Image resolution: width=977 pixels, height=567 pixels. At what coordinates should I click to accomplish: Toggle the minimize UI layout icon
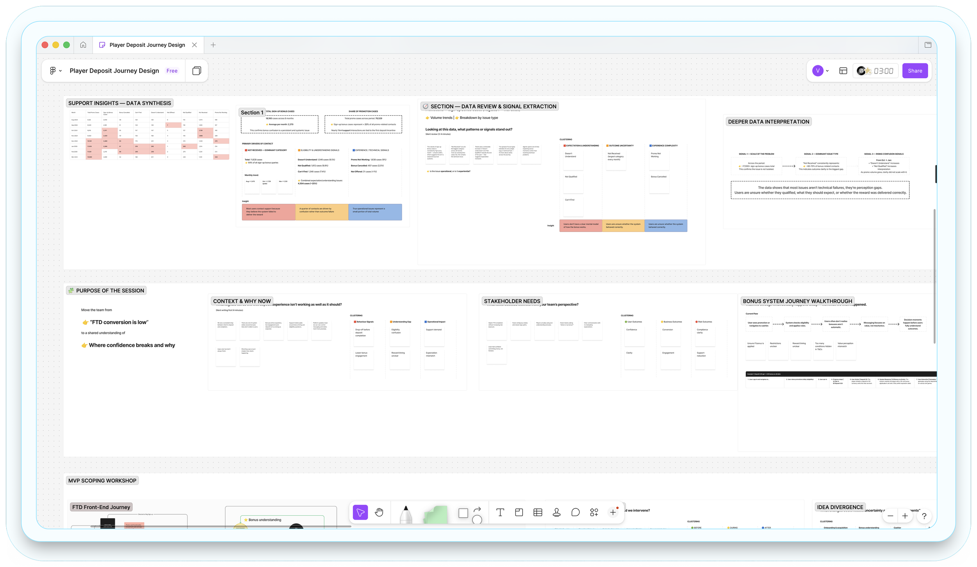coord(843,71)
